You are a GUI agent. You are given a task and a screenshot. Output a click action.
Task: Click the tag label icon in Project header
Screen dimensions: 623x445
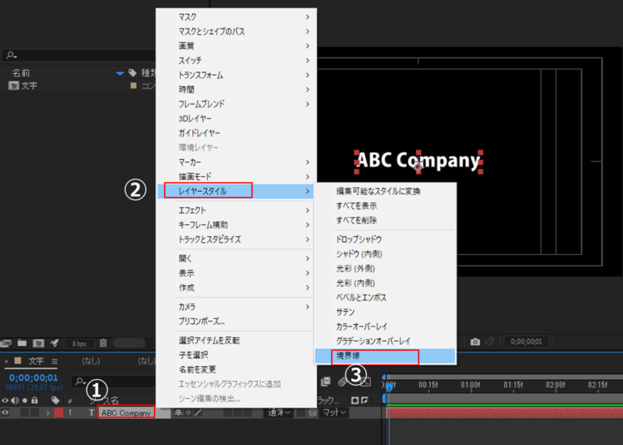133,73
